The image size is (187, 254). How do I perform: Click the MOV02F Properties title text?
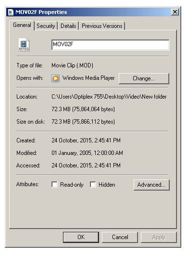(41, 12)
